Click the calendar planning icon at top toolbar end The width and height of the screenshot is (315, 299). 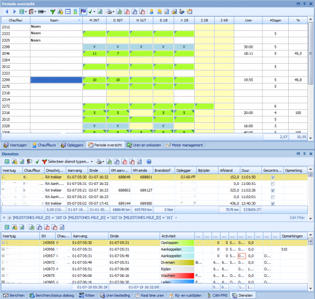[190, 12]
